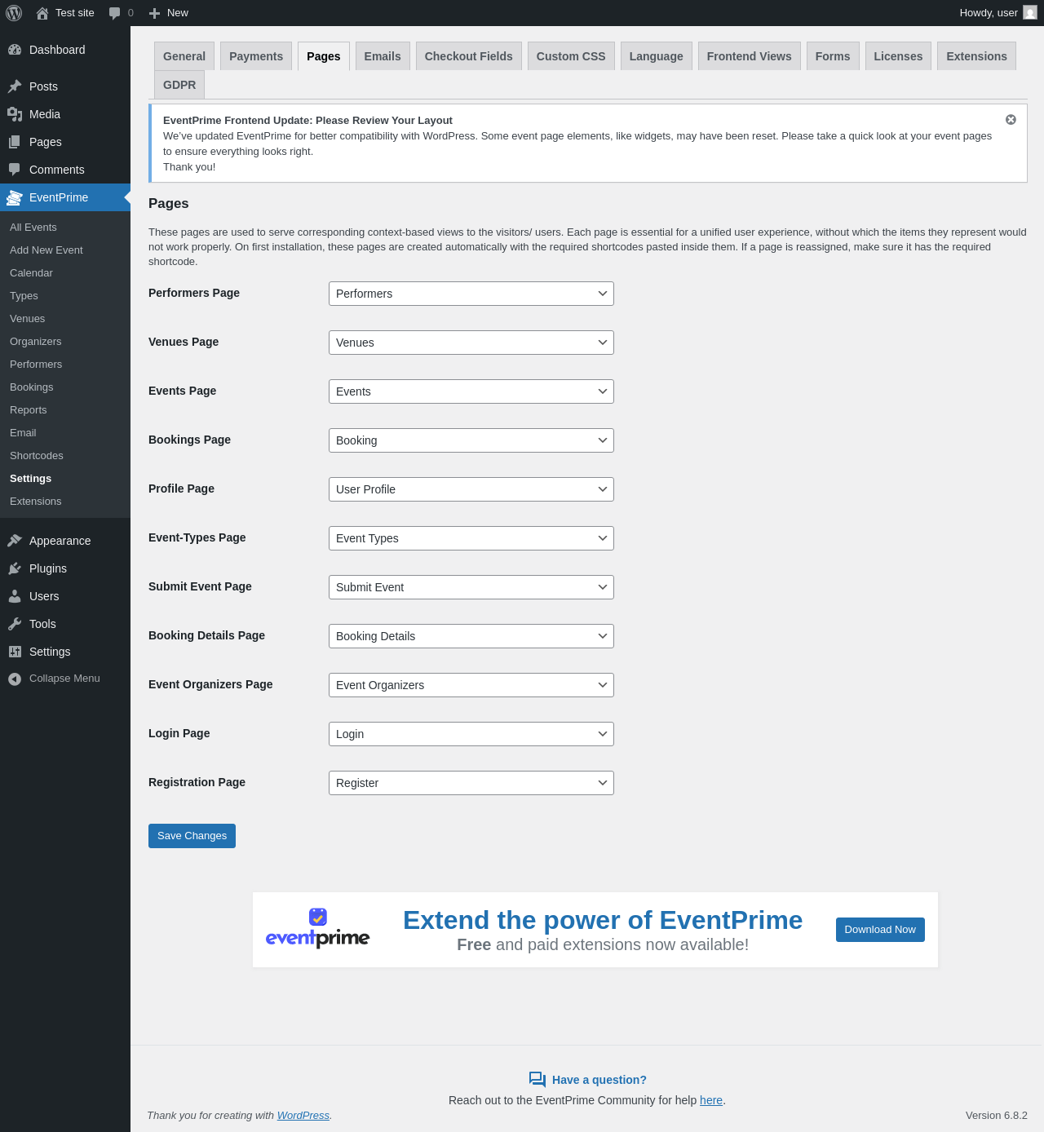Image resolution: width=1044 pixels, height=1132 pixels.
Task: Click the Posts pushpin icon
Action: pos(15,86)
